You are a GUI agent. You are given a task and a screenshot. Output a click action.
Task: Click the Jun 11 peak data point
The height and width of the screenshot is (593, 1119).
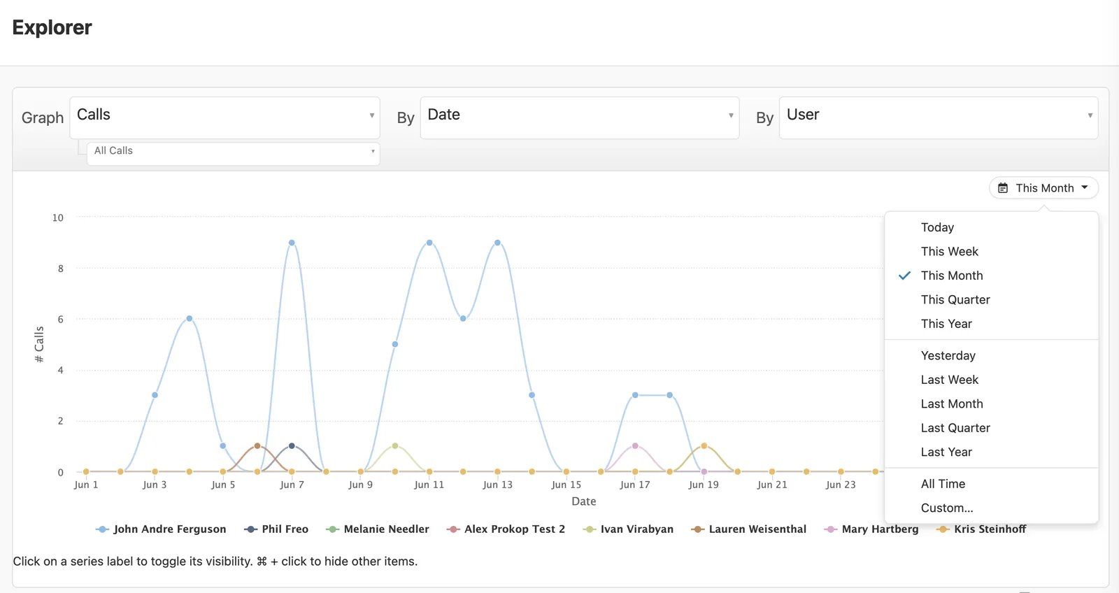coord(429,243)
